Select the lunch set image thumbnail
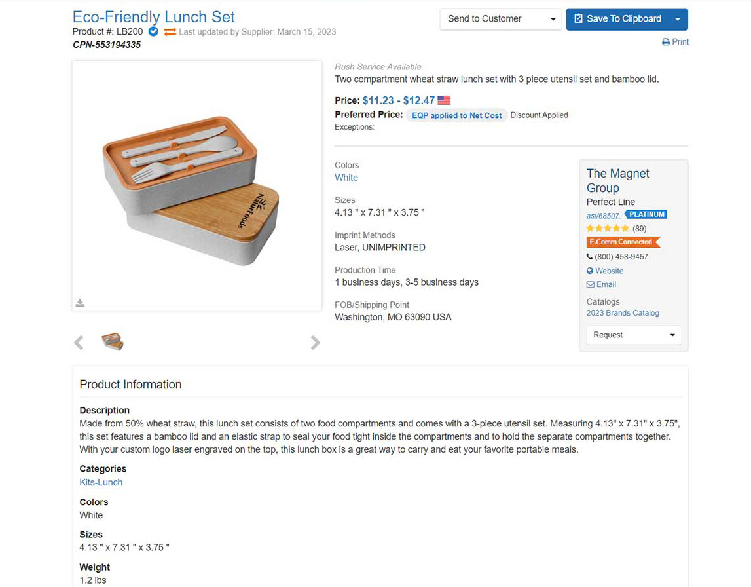This screenshot has width=751, height=587. click(113, 342)
